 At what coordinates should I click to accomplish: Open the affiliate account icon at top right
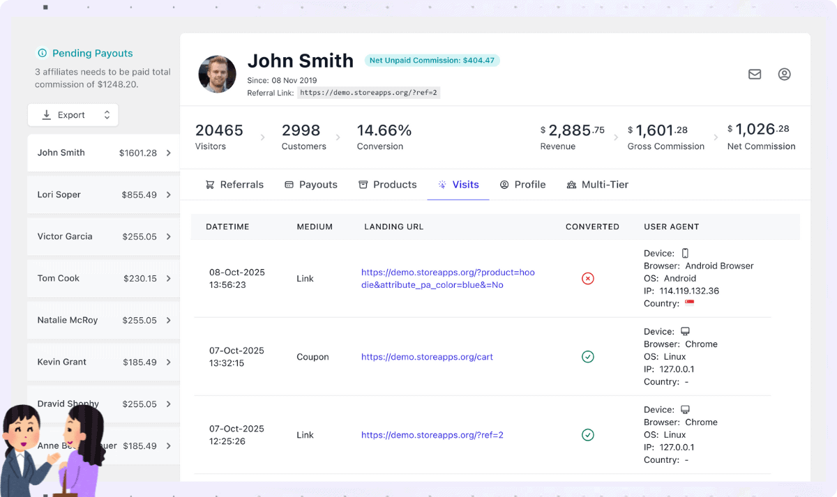click(784, 74)
